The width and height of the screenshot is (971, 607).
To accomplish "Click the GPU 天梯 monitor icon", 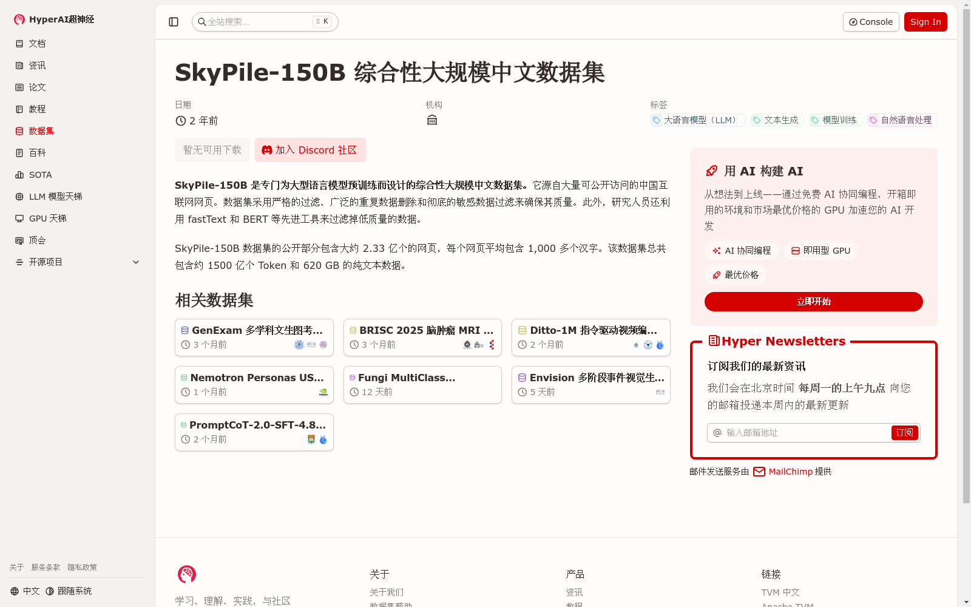I will [x=19, y=219].
